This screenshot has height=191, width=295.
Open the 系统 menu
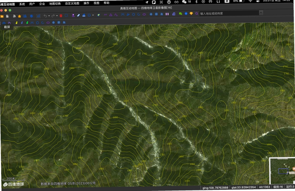(x=22, y=4)
